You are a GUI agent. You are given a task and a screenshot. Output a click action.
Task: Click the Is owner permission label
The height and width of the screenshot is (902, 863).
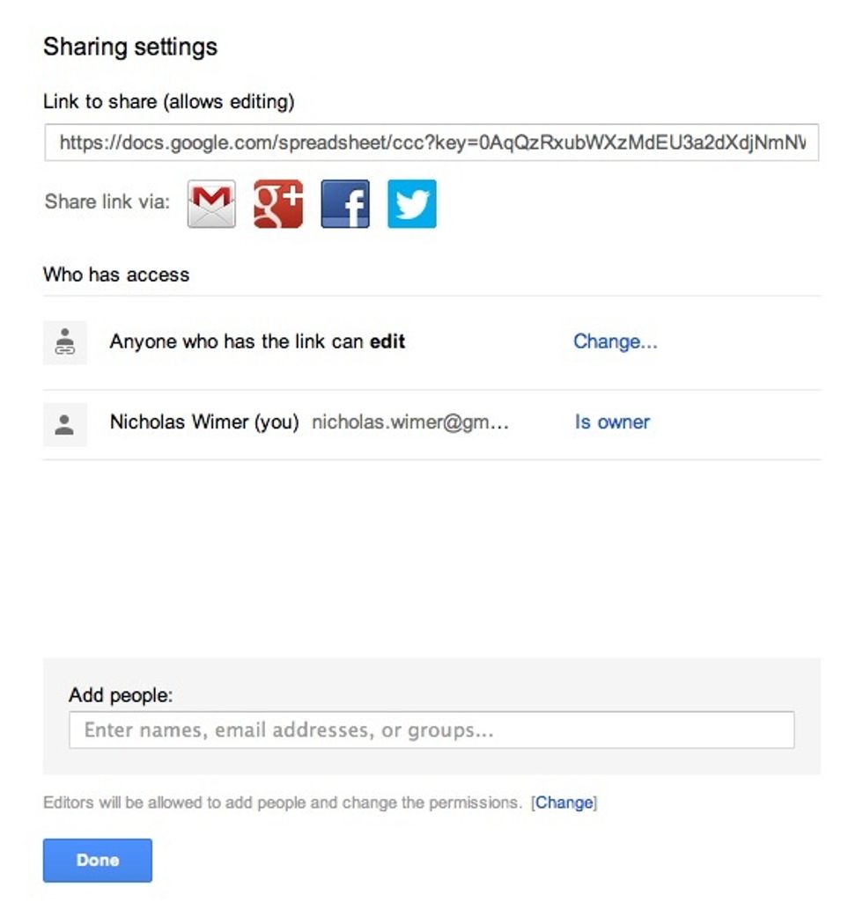[x=612, y=422]
